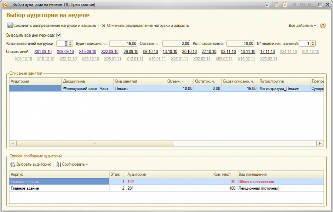Open day link 17.11.10
This screenshot has width=333, height=212.
(x=268, y=52)
